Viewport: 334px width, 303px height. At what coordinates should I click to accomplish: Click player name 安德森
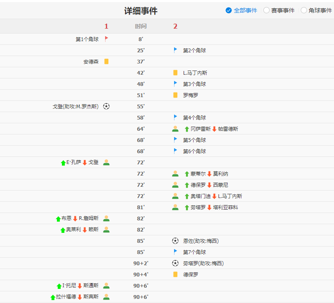[x=91, y=62]
